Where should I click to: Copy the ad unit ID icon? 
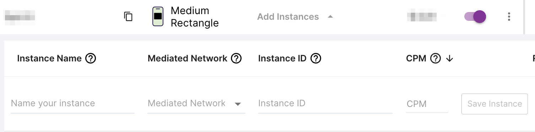128,17
